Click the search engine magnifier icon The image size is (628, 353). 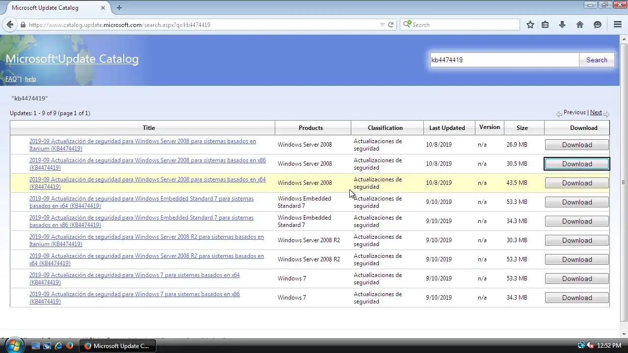[407, 25]
